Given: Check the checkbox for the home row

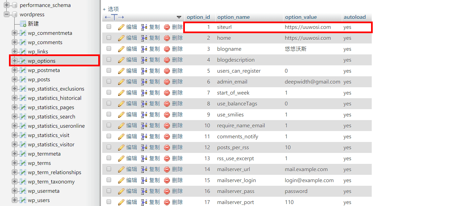Looking at the screenshot, I should pos(109,38).
